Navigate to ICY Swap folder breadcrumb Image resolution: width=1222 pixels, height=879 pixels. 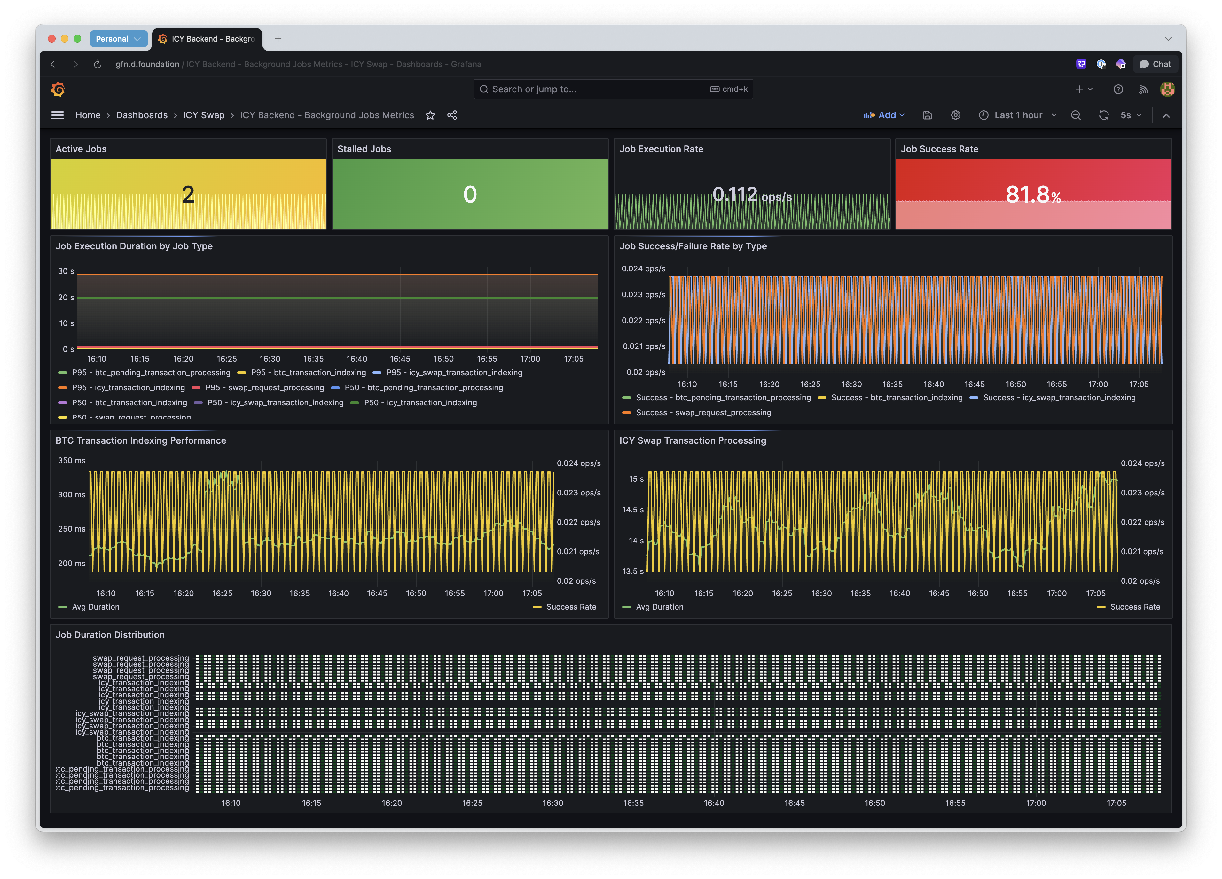(x=204, y=115)
